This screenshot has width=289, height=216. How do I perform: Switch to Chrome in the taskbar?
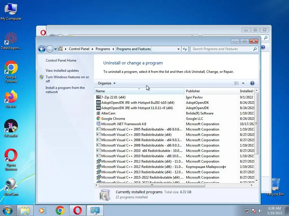tap(60, 210)
